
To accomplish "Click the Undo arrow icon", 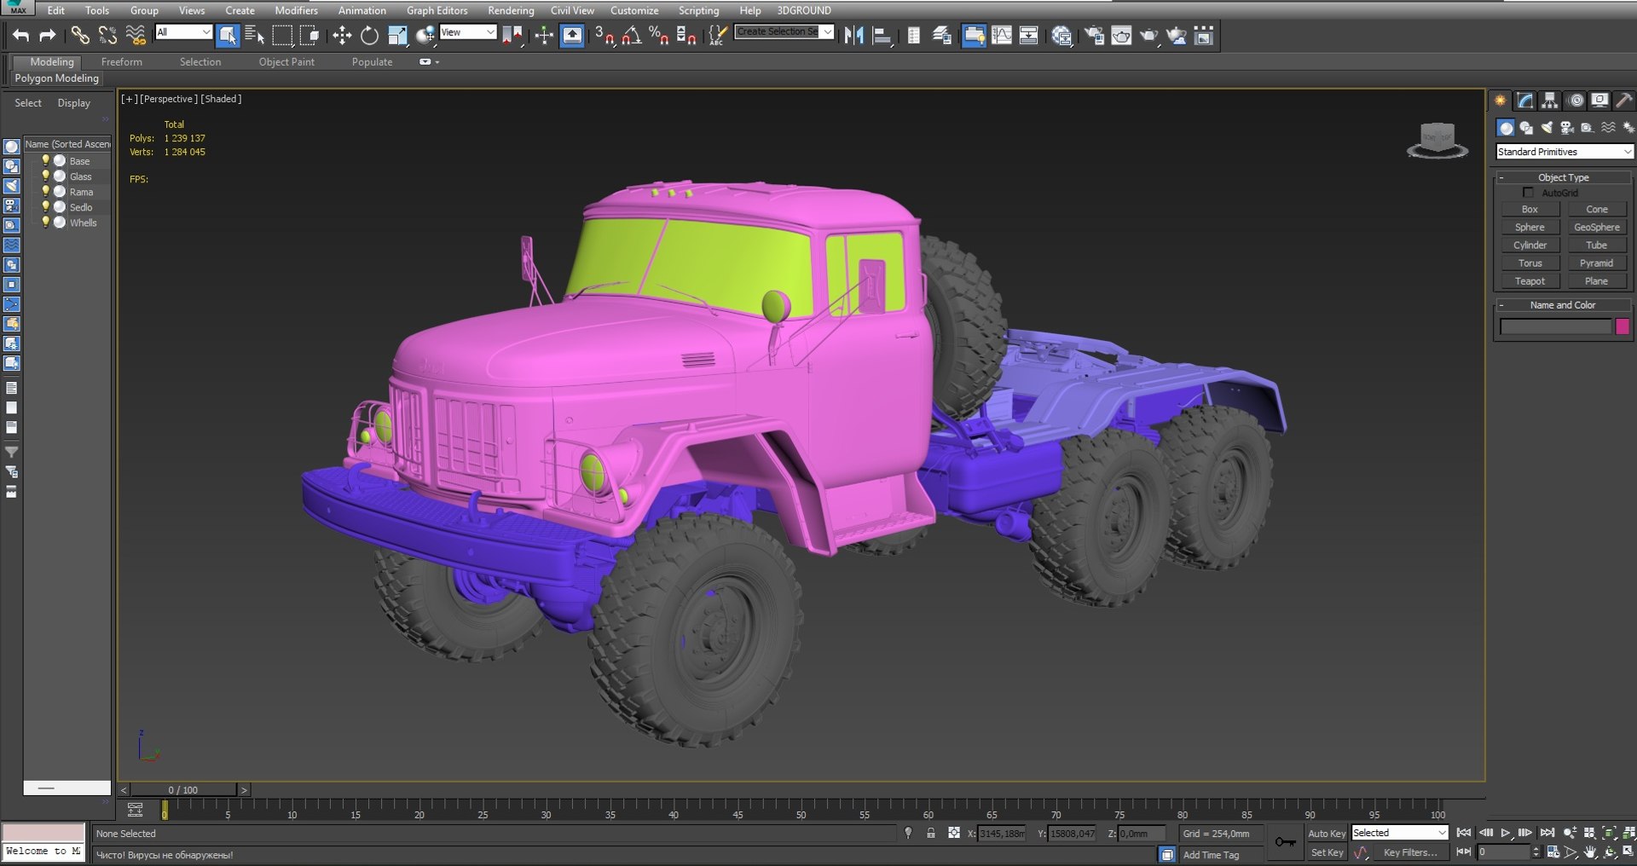I will [20, 35].
